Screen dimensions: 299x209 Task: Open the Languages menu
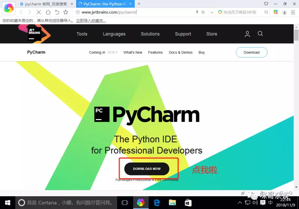[114, 34]
